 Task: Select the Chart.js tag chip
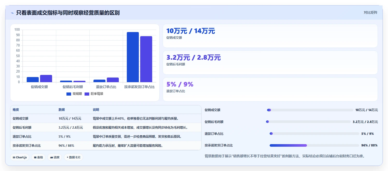coord(20,157)
